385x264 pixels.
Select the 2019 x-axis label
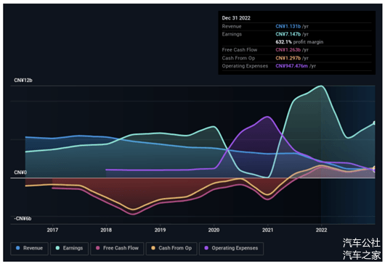(x=160, y=230)
